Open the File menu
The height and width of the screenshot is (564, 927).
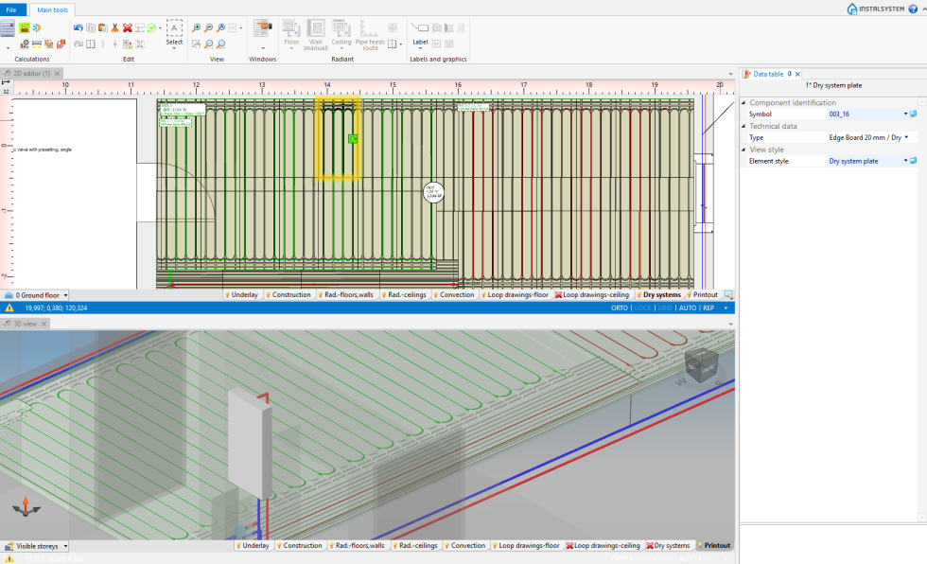point(12,9)
